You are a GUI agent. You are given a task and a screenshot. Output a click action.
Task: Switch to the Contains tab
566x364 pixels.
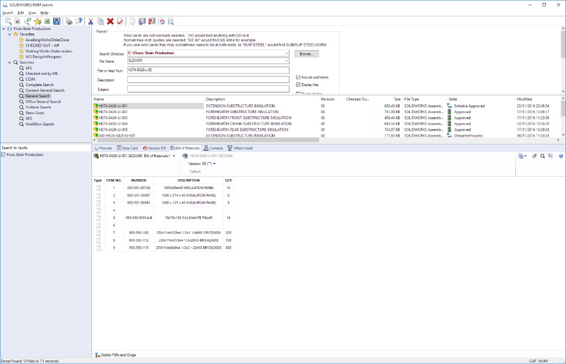213,148
